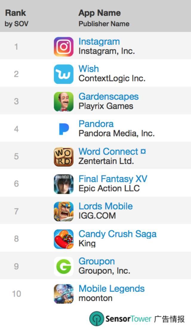191x331 pixels.
Task: Click the Final Fantasy XV icon
Action: pos(64,184)
